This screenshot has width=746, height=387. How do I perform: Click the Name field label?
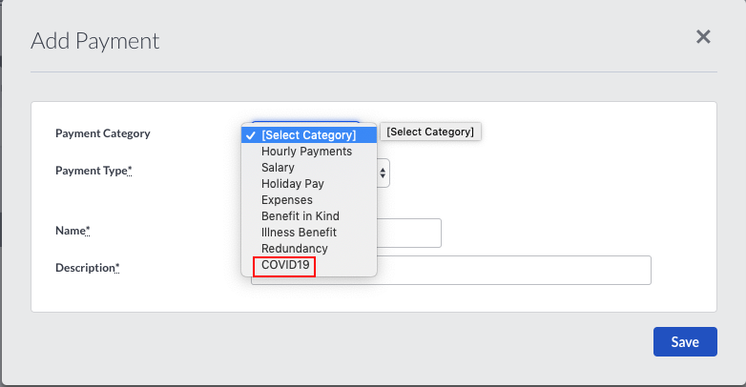(x=73, y=231)
